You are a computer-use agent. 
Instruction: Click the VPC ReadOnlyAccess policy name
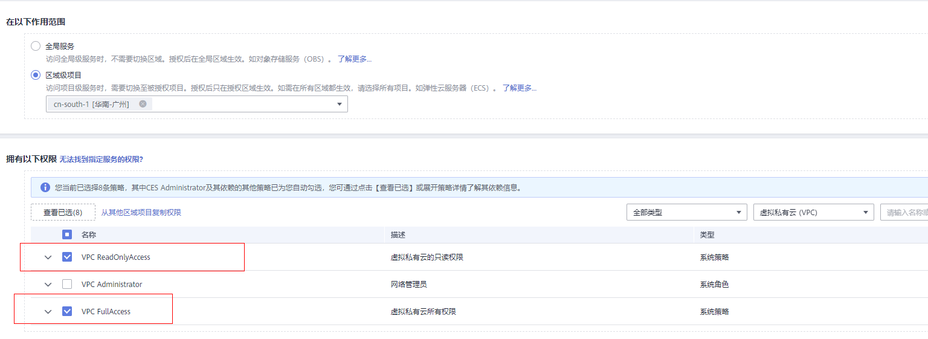(116, 257)
